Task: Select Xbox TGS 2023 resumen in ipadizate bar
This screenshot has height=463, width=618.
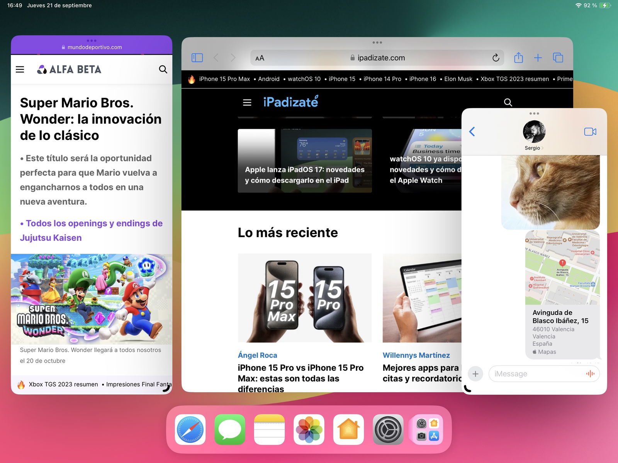Action: click(514, 79)
